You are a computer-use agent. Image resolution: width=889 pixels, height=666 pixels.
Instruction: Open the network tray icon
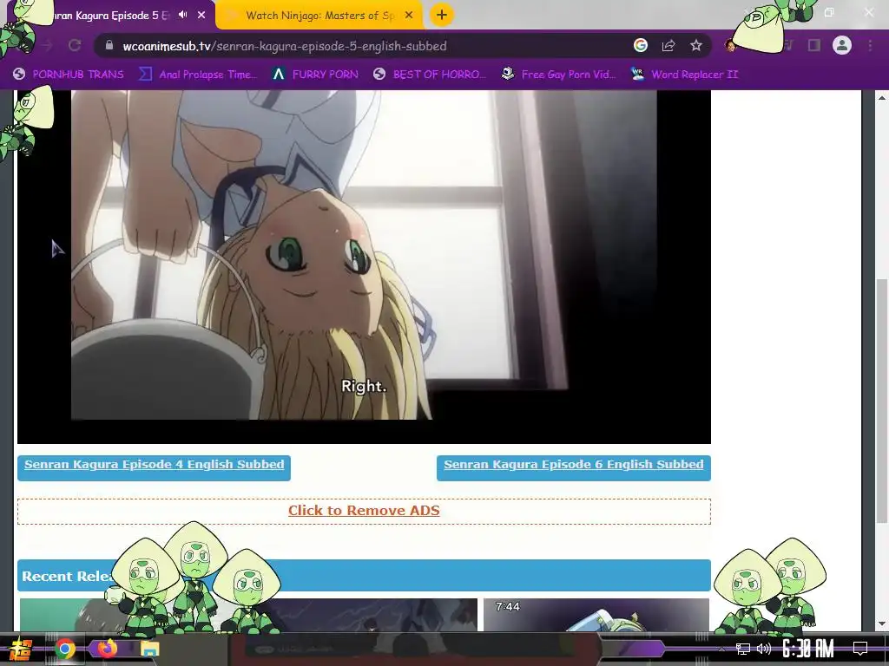pyautogui.click(x=743, y=649)
